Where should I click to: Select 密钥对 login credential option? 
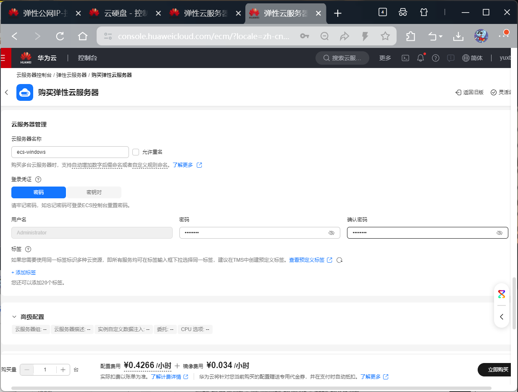coord(94,192)
